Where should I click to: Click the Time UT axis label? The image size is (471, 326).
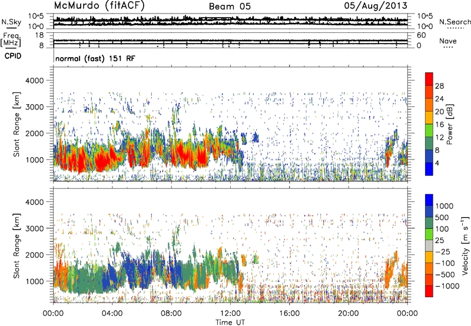point(230,322)
